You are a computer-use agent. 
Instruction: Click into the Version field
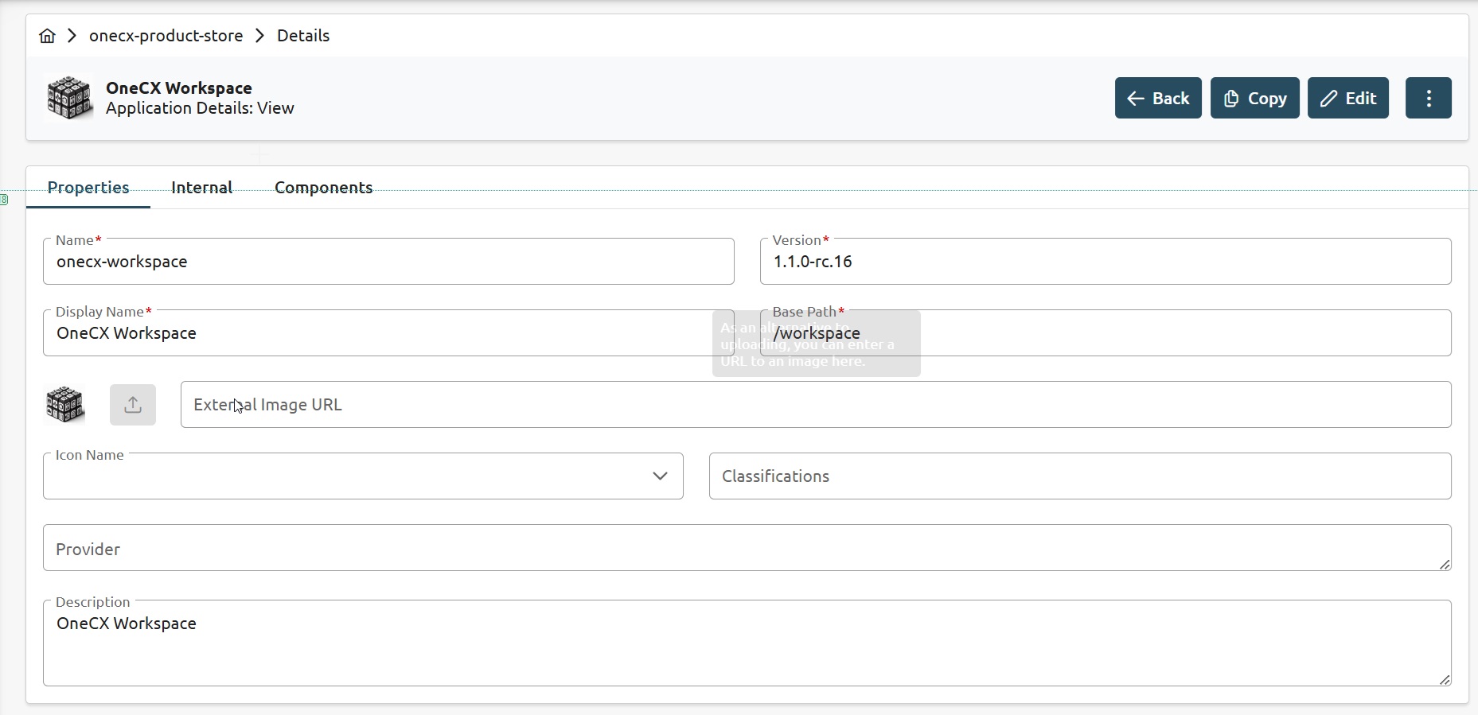tap(1105, 262)
